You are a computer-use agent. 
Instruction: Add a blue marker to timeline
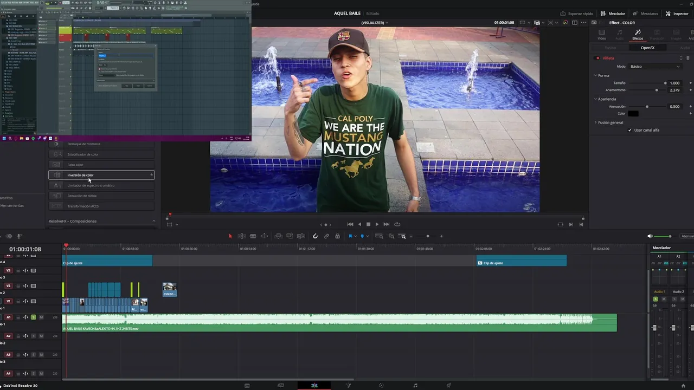tap(362, 236)
